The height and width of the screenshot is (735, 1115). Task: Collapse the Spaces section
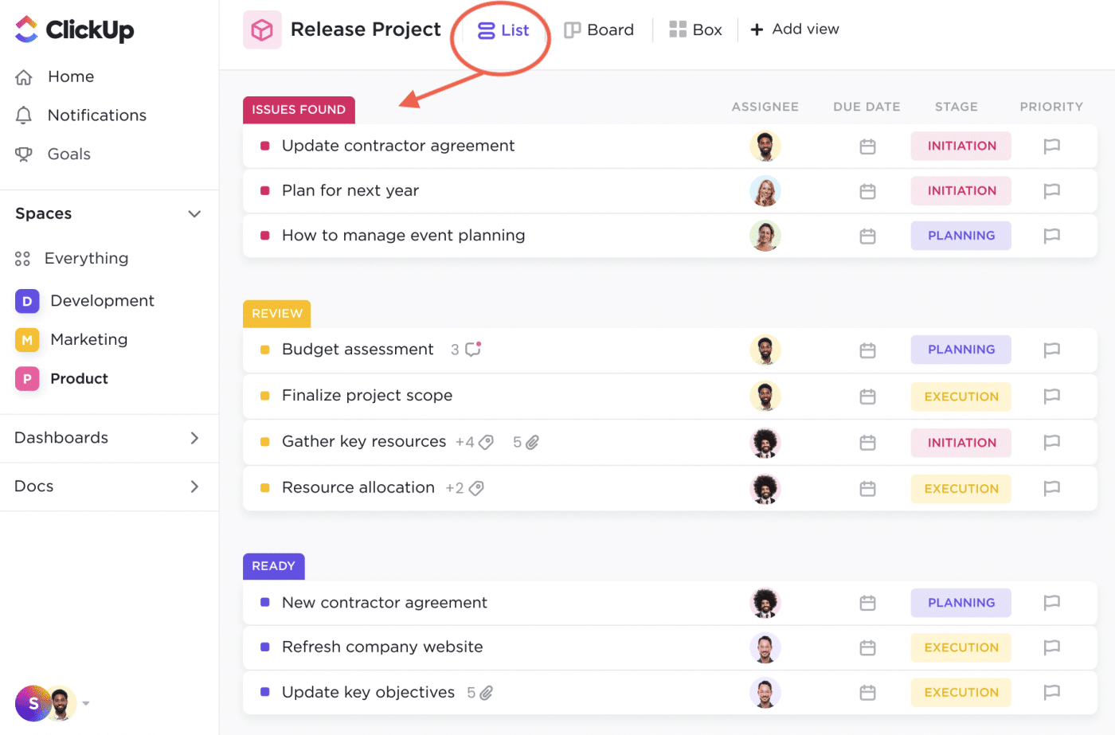point(194,214)
